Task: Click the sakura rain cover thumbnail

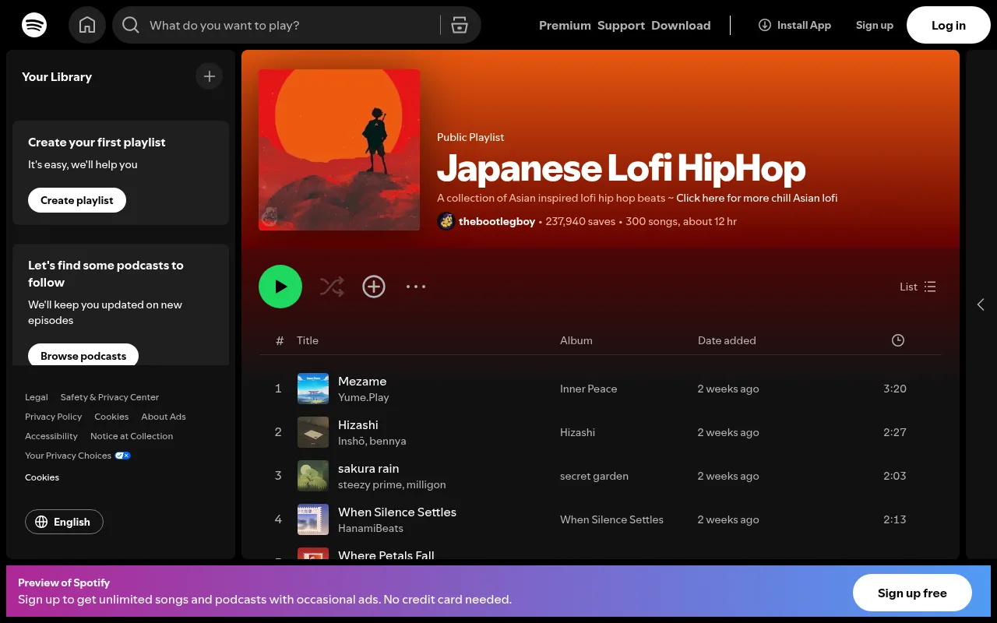Action: (x=313, y=476)
